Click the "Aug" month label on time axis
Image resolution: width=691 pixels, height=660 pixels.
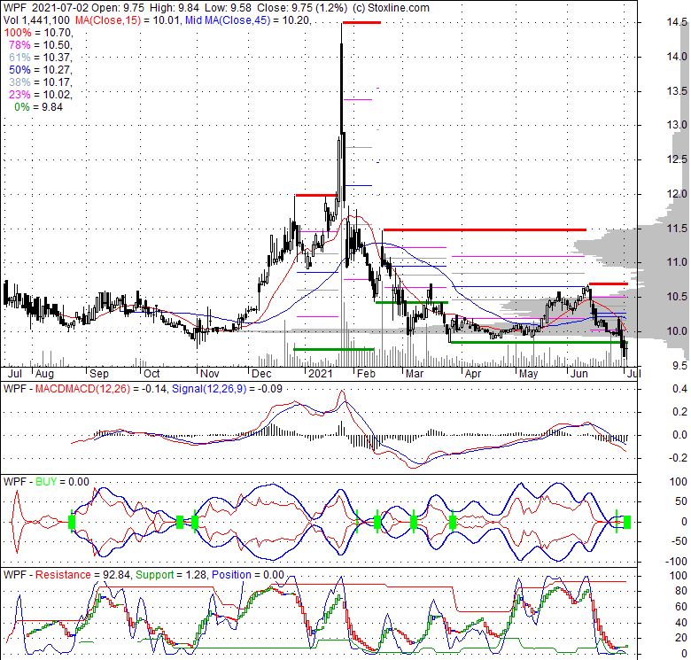coord(44,374)
